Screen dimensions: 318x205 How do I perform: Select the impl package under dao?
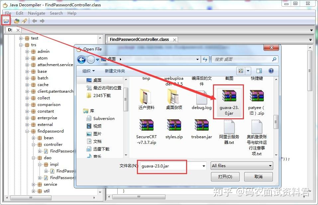[54, 164]
